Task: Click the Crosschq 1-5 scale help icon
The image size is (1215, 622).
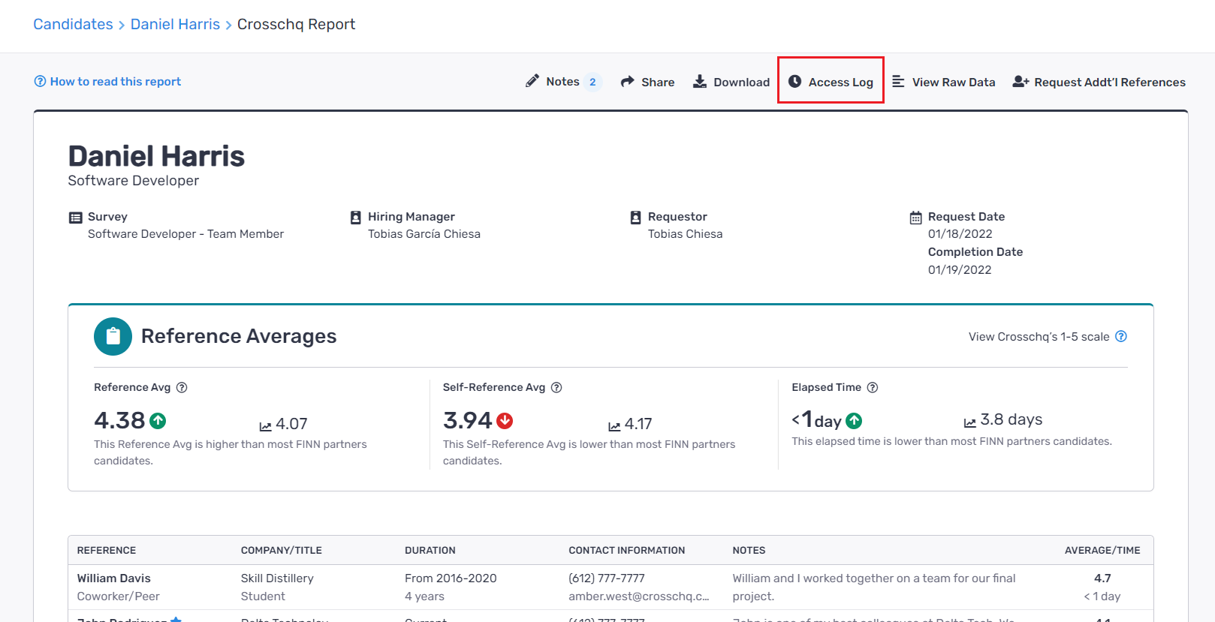Action: [x=1121, y=336]
